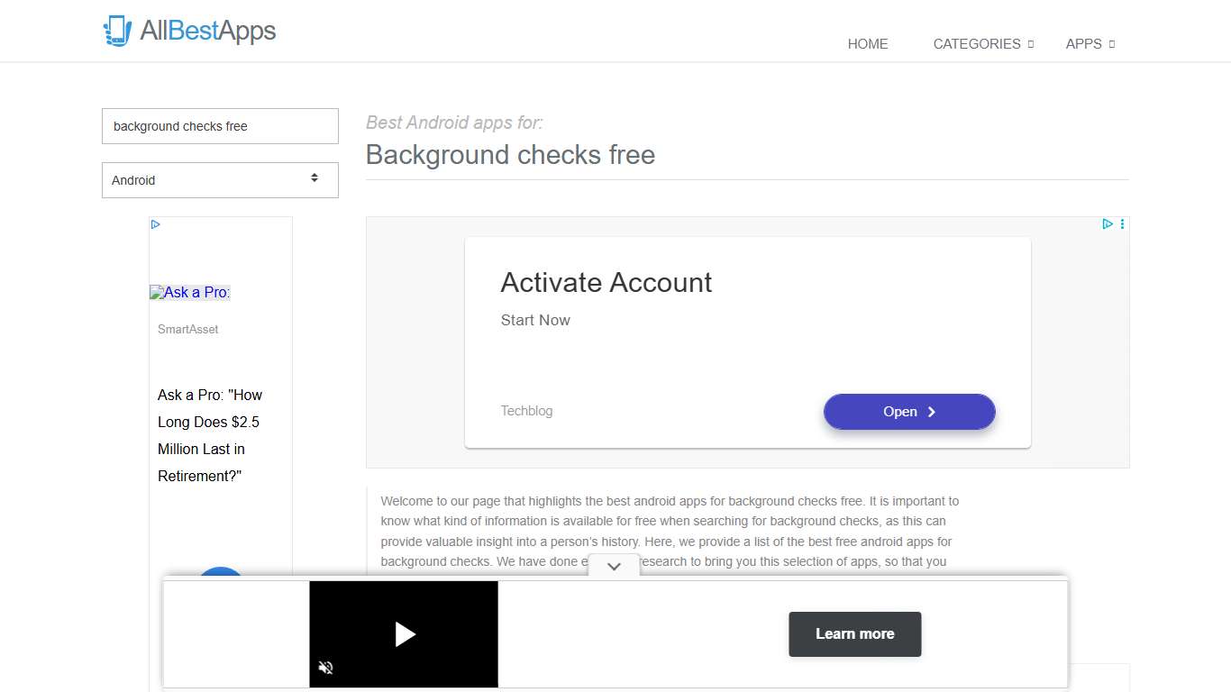Select HOME in the navigation bar
The image size is (1231, 692).
(867, 43)
